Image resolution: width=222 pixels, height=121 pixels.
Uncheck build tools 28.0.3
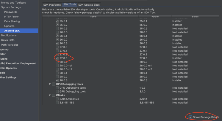[x=57, y=80]
